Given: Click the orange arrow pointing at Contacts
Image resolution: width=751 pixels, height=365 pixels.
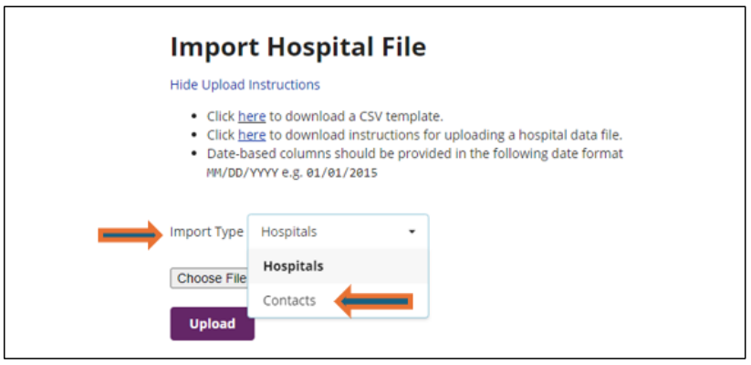Looking at the screenshot, I should click(375, 301).
